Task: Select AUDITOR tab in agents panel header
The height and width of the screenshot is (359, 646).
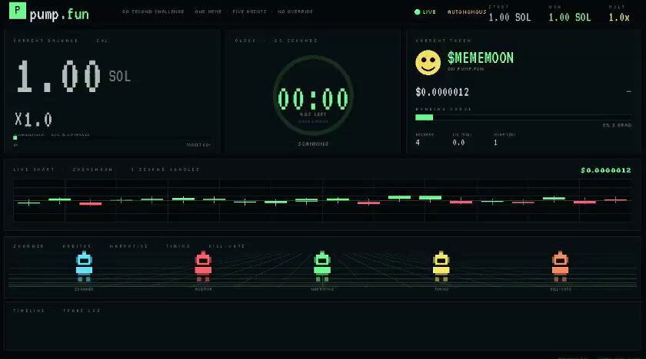Action: (x=77, y=246)
